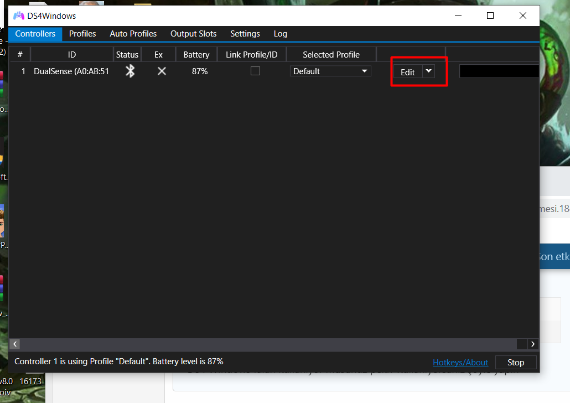Open the Controllers tab
This screenshot has width=570, height=403.
pyautogui.click(x=35, y=34)
